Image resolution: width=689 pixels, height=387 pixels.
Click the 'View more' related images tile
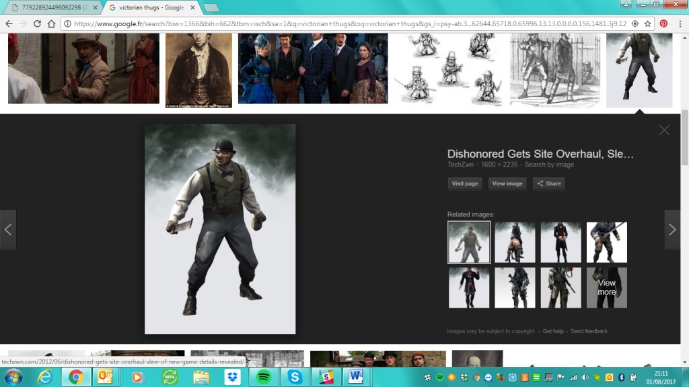tap(606, 288)
